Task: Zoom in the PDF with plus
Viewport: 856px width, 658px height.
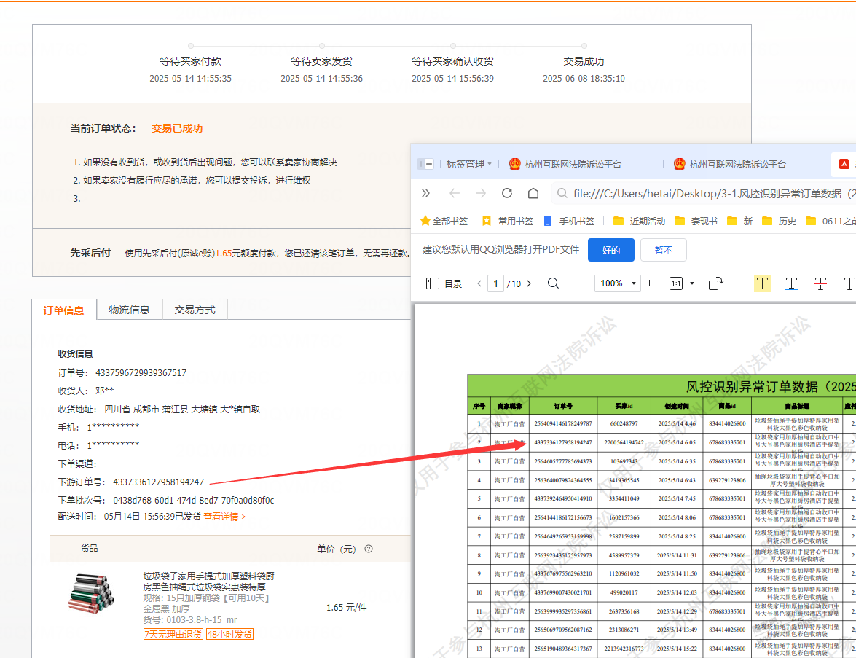Action: (x=650, y=283)
